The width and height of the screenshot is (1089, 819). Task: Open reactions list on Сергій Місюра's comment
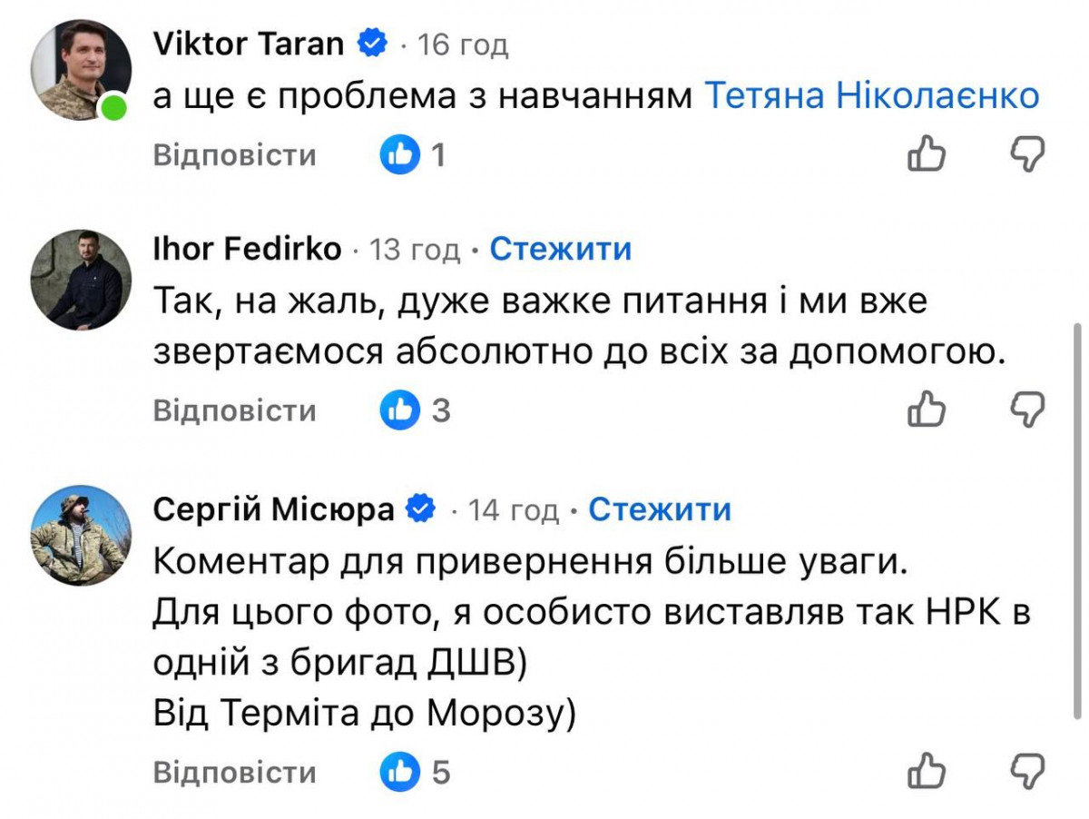click(x=414, y=773)
